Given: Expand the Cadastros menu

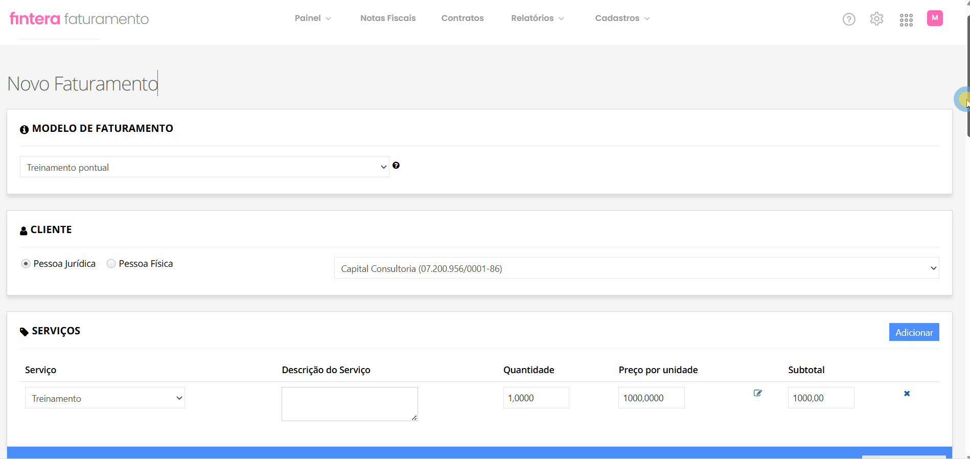Looking at the screenshot, I should click(x=622, y=18).
